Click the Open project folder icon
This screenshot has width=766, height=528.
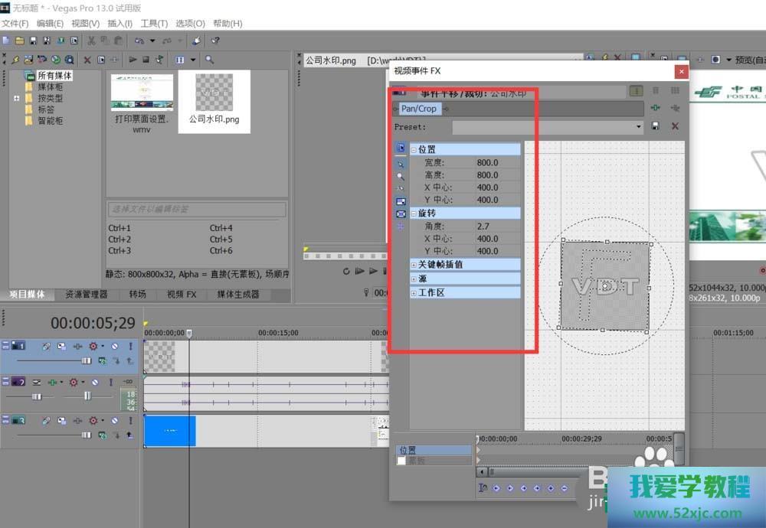coord(20,41)
